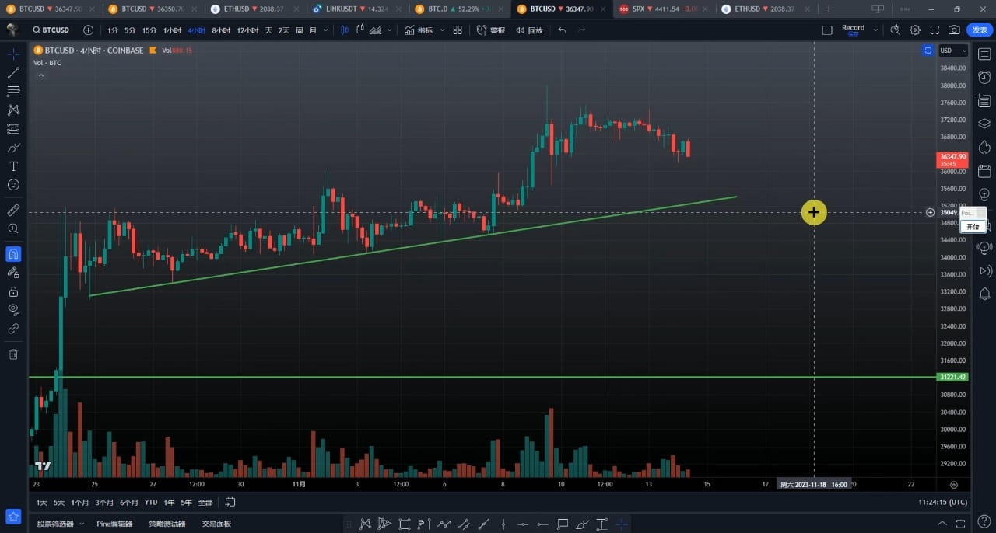Hide all drawings with the eye icon
The image size is (996, 533).
tap(13, 310)
